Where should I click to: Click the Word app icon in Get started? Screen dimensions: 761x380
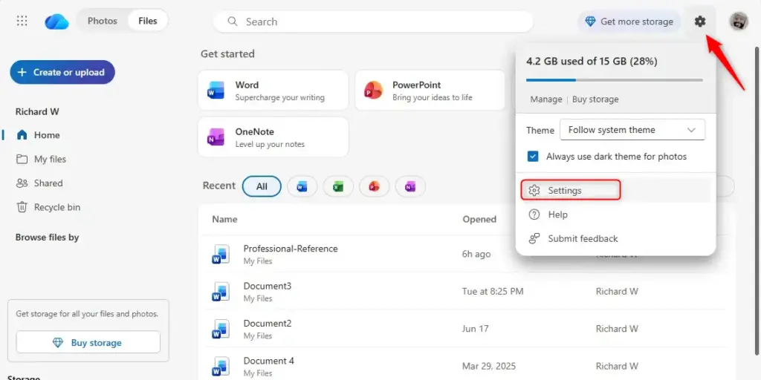click(x=216, y=91)
